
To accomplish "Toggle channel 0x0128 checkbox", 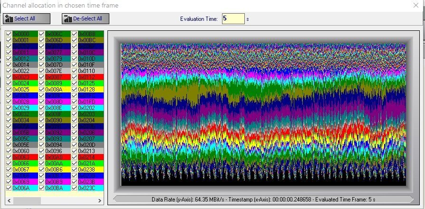I will 74,90.
